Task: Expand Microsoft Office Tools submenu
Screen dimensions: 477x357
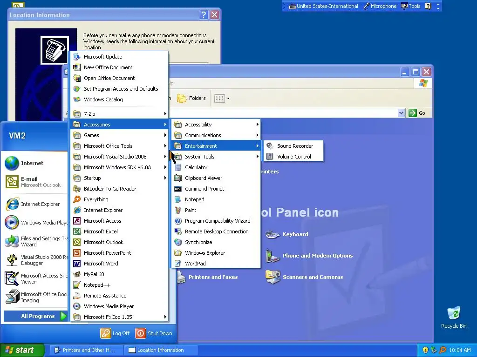Action: [119, 146]
